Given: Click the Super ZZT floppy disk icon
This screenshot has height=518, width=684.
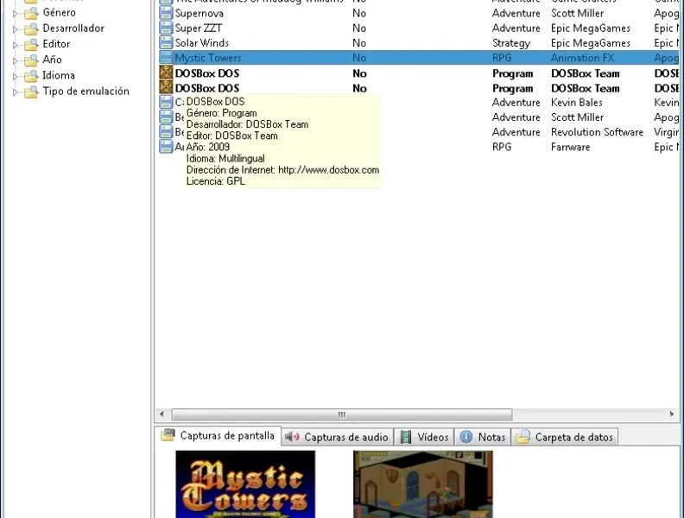Looking at the screenshot, I should (x=166, y=28).
